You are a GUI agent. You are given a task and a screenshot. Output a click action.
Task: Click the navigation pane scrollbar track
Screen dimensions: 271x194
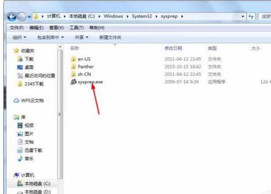click(x=60, y=114)
